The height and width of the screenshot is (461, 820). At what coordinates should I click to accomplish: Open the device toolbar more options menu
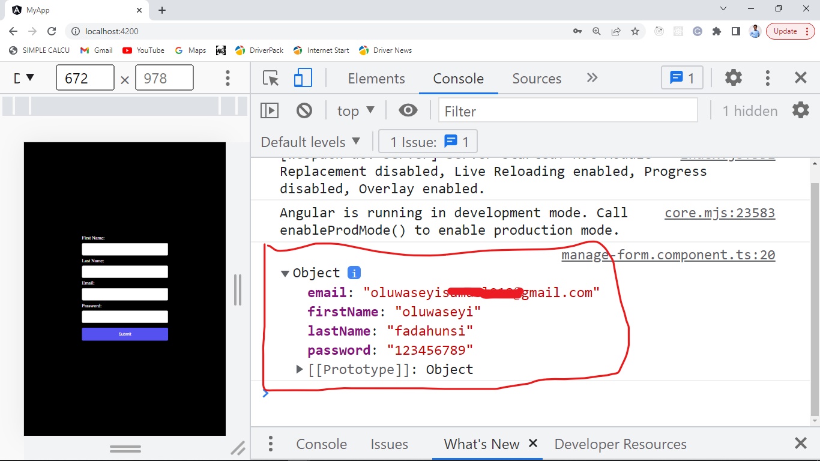[228, 78]
